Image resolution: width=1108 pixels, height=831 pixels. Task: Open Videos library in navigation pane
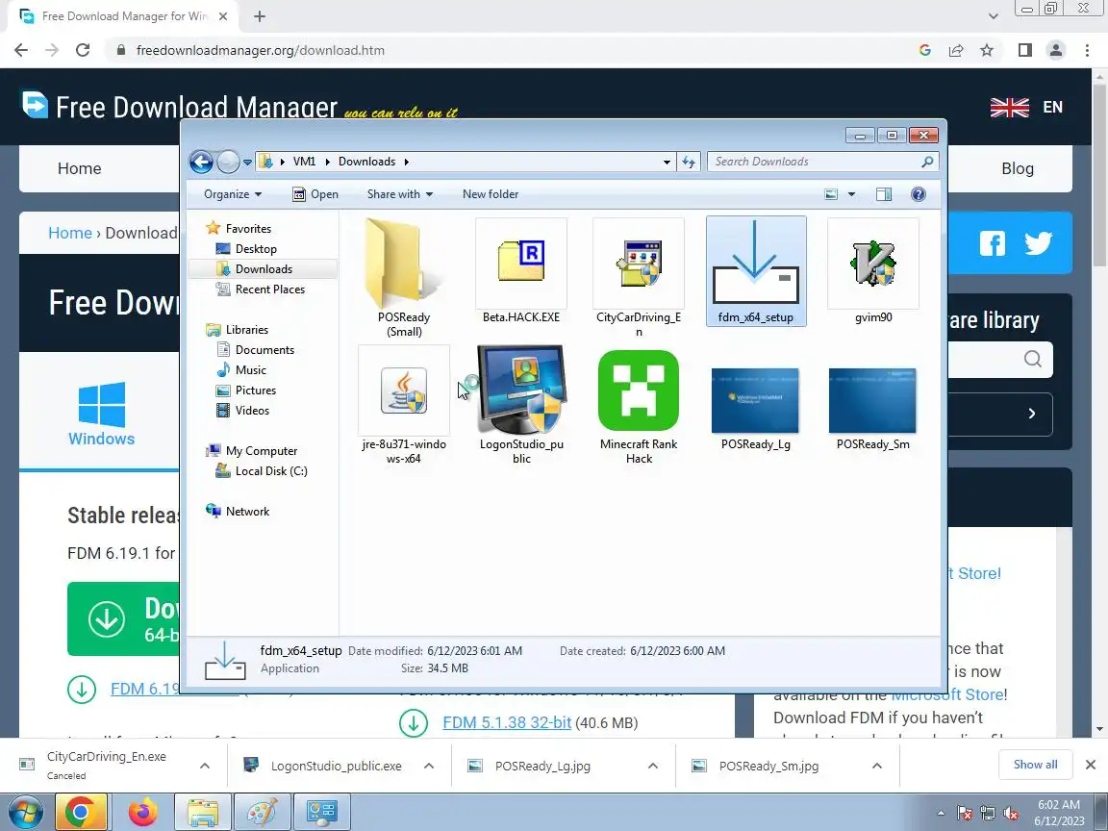pos(252,411)
